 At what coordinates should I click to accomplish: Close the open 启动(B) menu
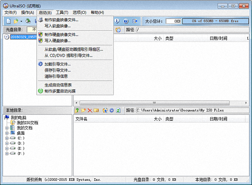(x=45, y=13)
